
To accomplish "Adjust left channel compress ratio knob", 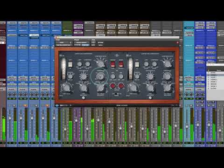I will (101, 64).
